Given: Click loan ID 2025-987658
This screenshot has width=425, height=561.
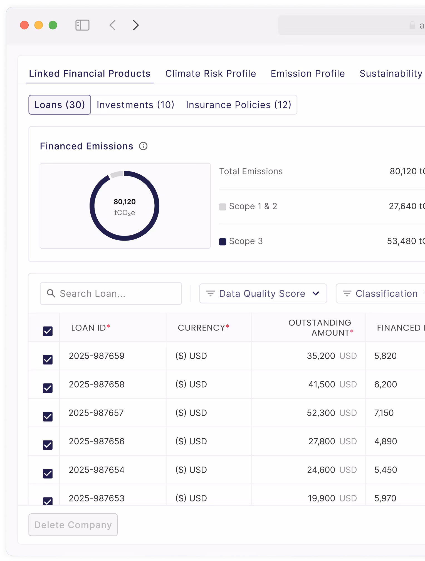Looking at the screenshot, I should (x=97, y=384).
